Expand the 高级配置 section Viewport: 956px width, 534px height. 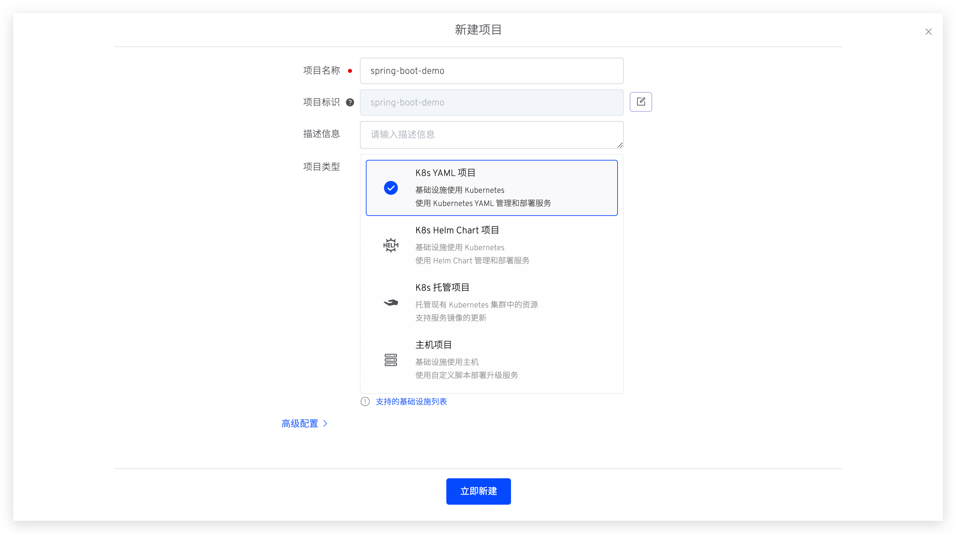pos(304,424)
